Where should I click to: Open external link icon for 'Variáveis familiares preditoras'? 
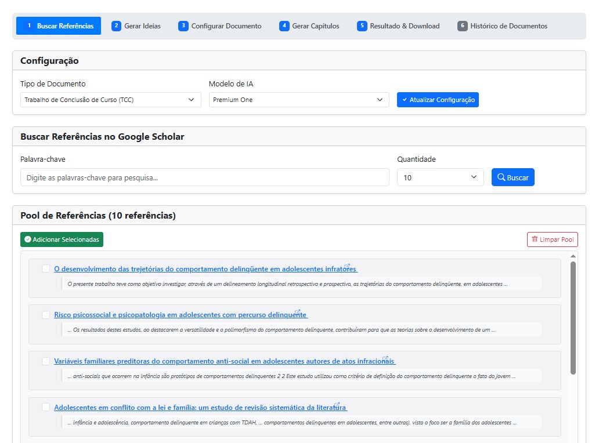(385, 359)
